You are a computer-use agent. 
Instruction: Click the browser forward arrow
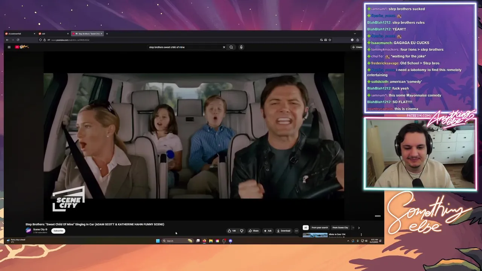12,40
